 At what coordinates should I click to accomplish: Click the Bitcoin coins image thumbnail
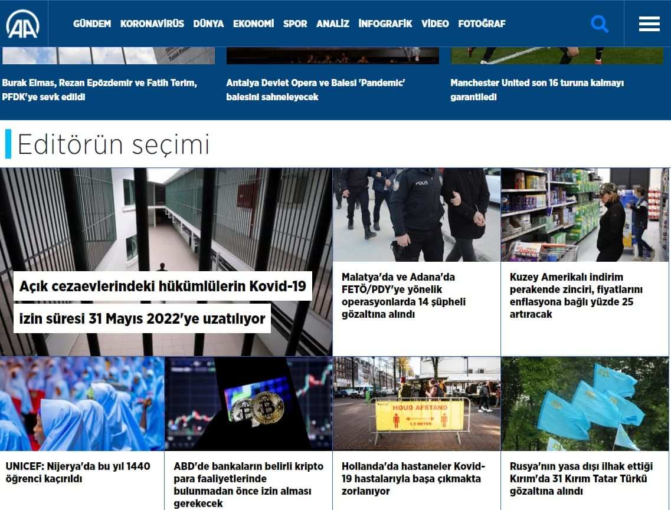(x=248, y=403)
